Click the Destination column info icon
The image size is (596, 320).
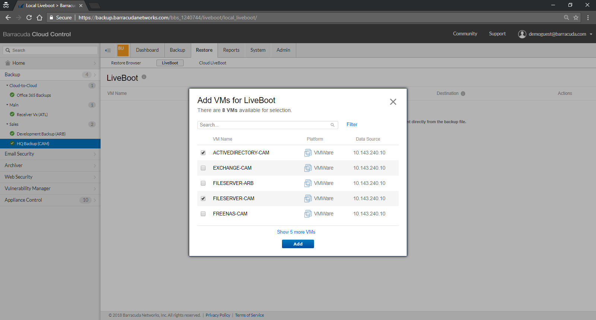click(463, 94)
